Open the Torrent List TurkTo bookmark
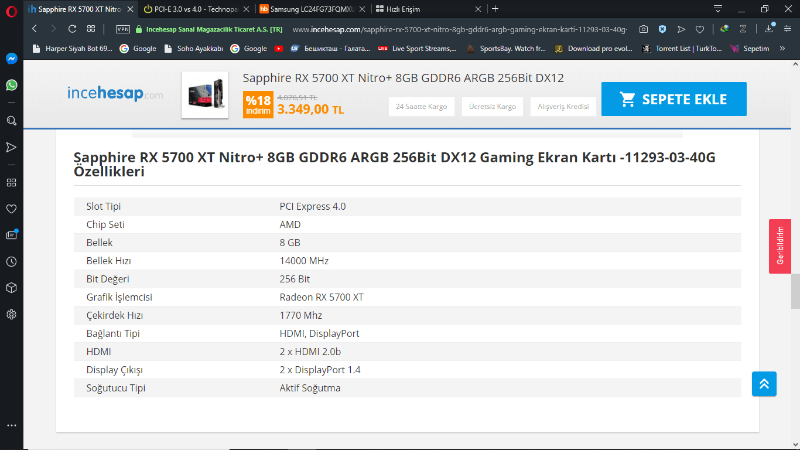Screen dimensions: 800x450 pyautogui.click(x=682, y=49)
